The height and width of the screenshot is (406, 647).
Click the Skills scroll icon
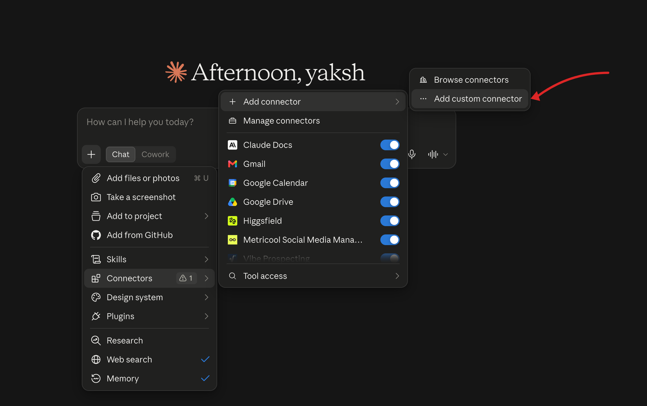[x=96, y=259]
